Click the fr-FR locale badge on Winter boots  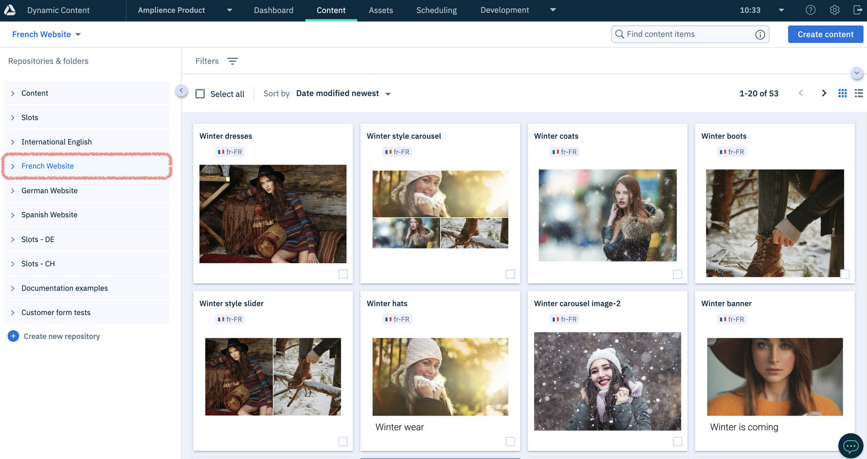click(x=732, y=152)
